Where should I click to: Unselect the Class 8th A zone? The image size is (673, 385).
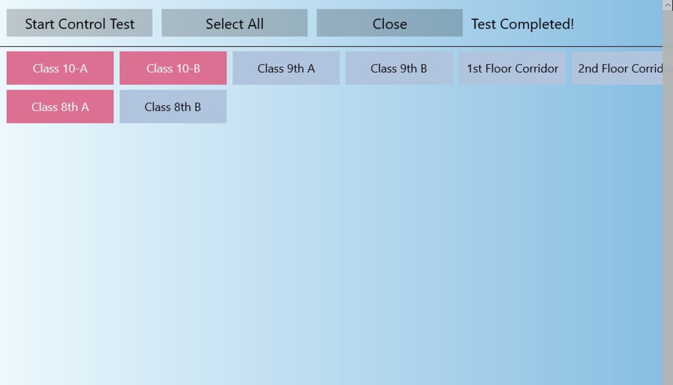pyautogui.click(x=60, y=107)
